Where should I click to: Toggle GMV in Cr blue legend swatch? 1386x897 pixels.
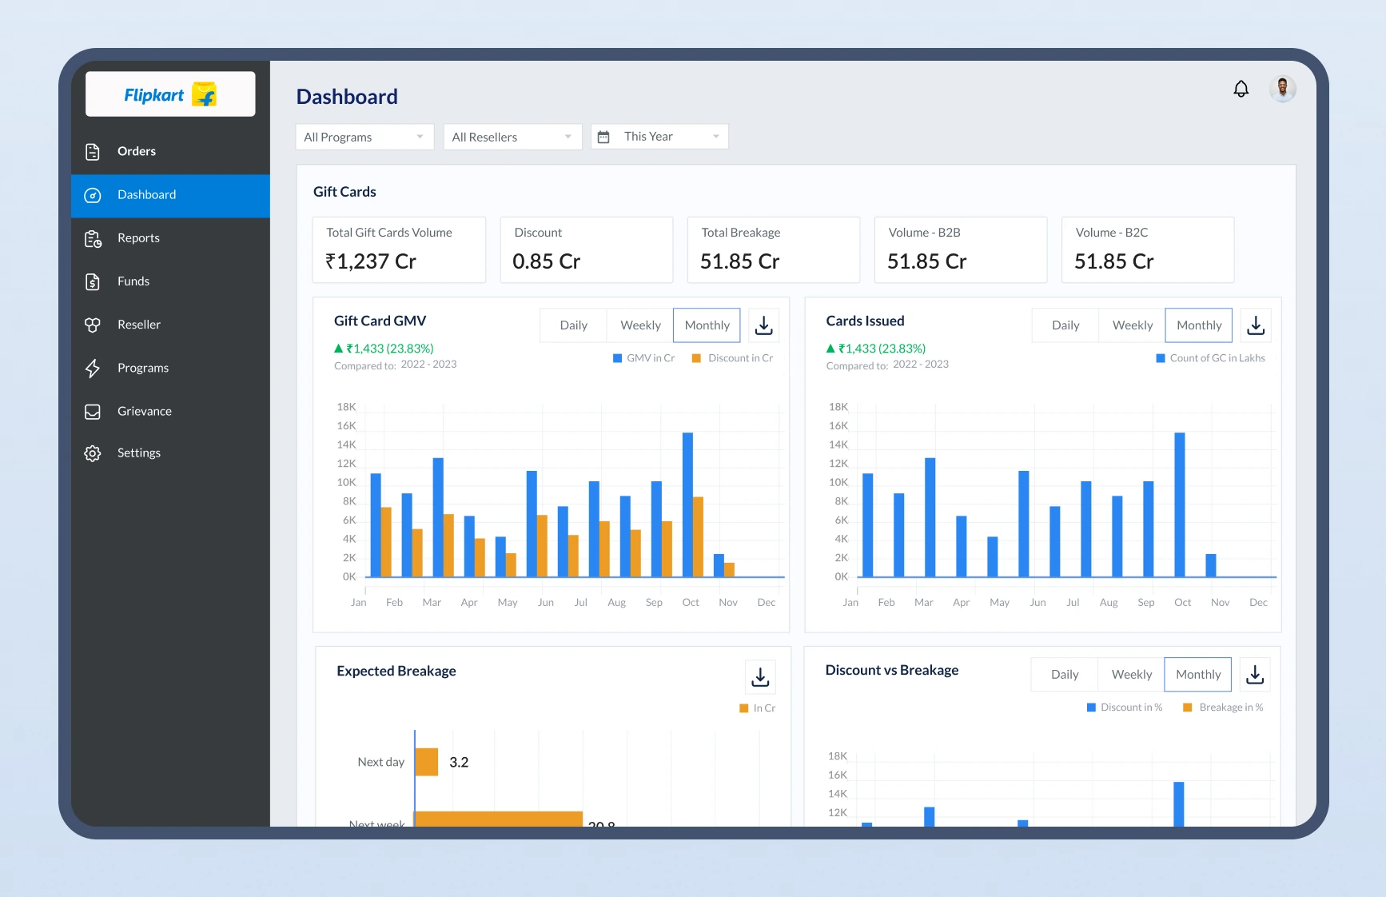[617, 358]
